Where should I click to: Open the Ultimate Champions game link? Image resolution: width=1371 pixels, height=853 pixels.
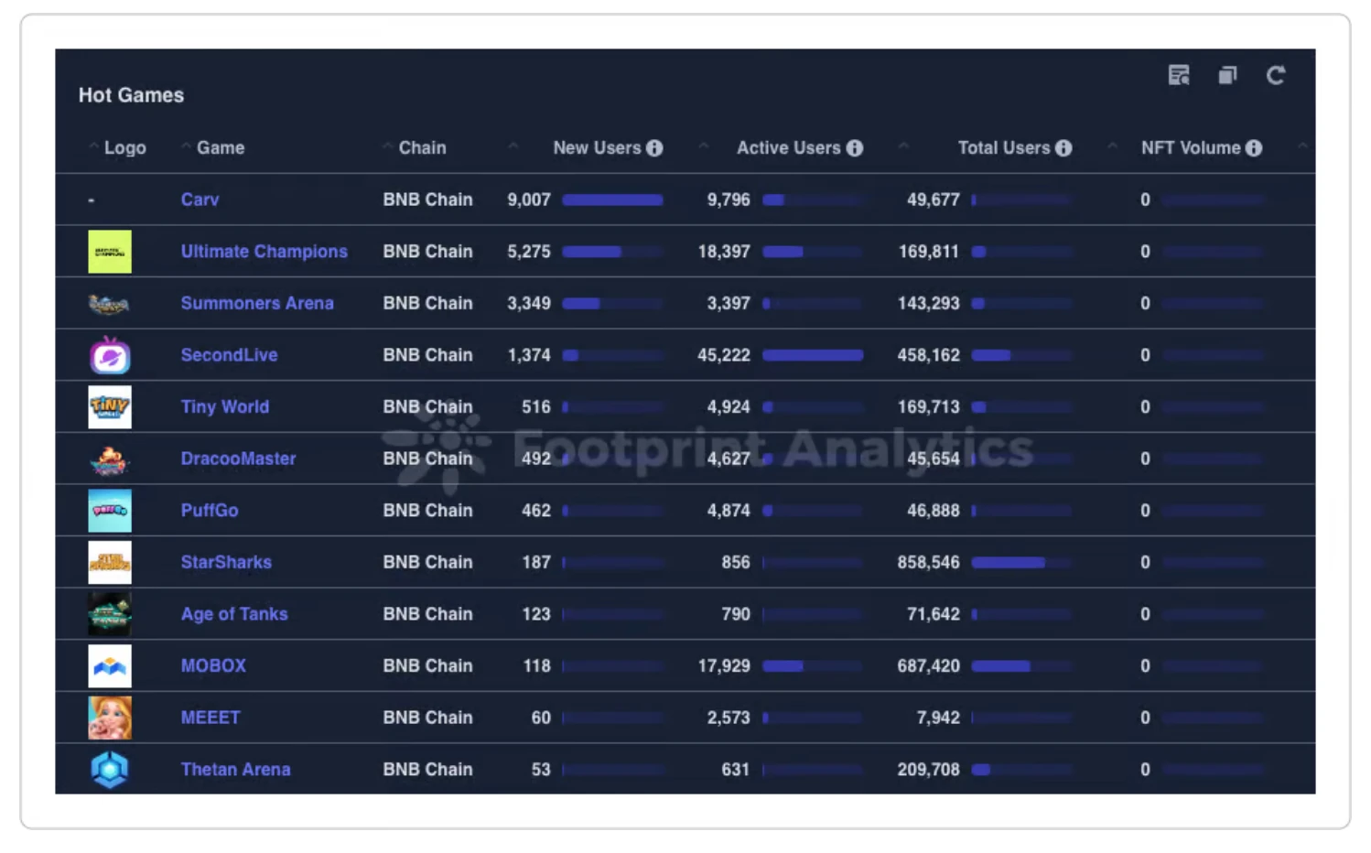pos(264,252)
